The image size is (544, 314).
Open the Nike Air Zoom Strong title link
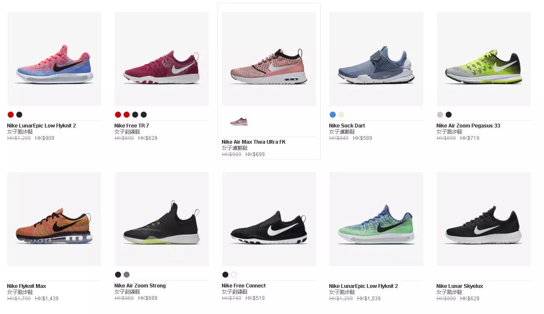[140, 286]
